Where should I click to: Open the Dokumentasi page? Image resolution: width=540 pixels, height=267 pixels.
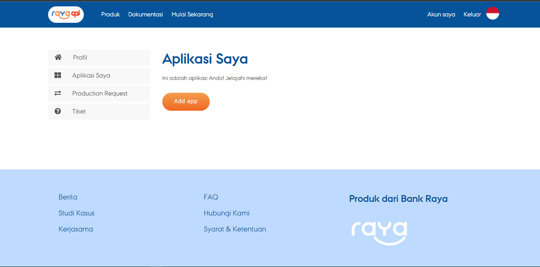coord(145,14)
